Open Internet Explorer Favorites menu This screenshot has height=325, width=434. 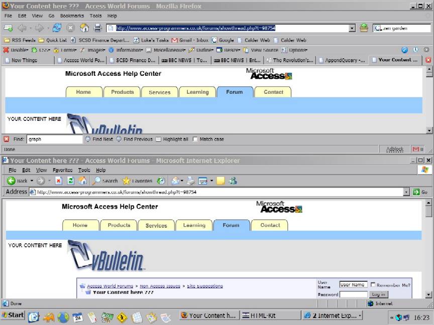click(x=63, y=170)
